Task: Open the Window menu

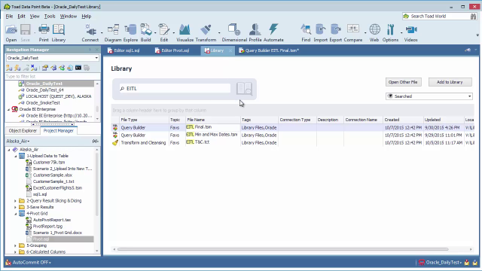Action: click(x=69, y=17)
